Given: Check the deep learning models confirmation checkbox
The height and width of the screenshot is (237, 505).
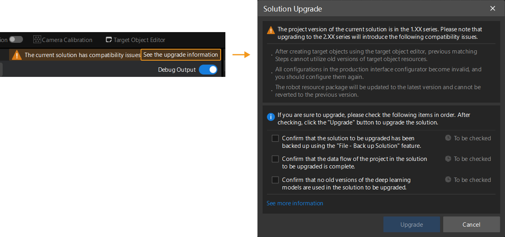Looking at the screenshot, I should (275, 180).
